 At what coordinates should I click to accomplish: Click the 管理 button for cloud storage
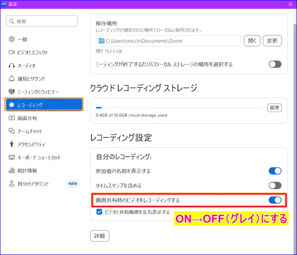(274, 108)
